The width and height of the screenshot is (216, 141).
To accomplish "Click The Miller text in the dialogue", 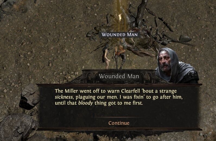I will 66,91.
